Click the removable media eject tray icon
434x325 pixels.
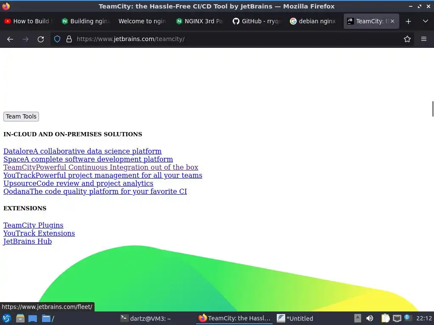pyautogui.click(x=358, y=318)
